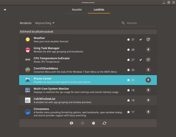Screen dimensions: 176x137
Task: Select the Letöltés tab
Action: pyautogui.click(x=99, y=10)
